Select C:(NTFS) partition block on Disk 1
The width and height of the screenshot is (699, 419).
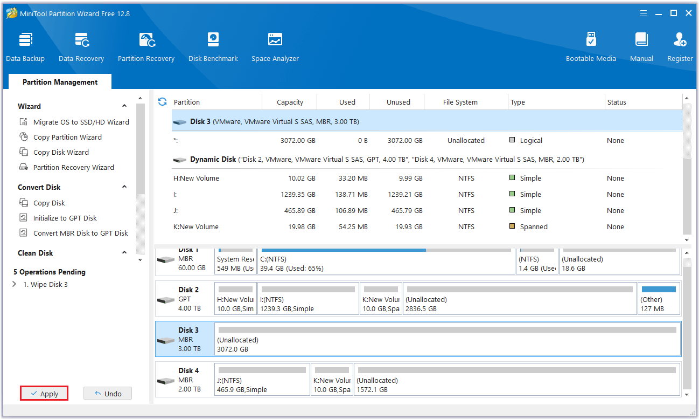point(387,261)
